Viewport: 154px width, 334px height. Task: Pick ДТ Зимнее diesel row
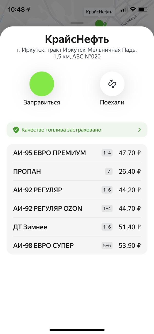coord(77,227)
